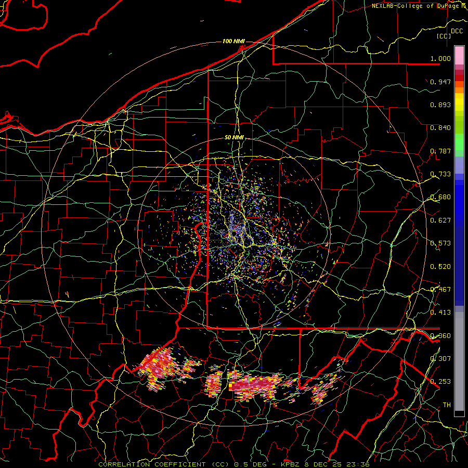The image size is (468, 468).
Task: Pick the gray segment of the color bar
Action: click(x=459, y=361)
